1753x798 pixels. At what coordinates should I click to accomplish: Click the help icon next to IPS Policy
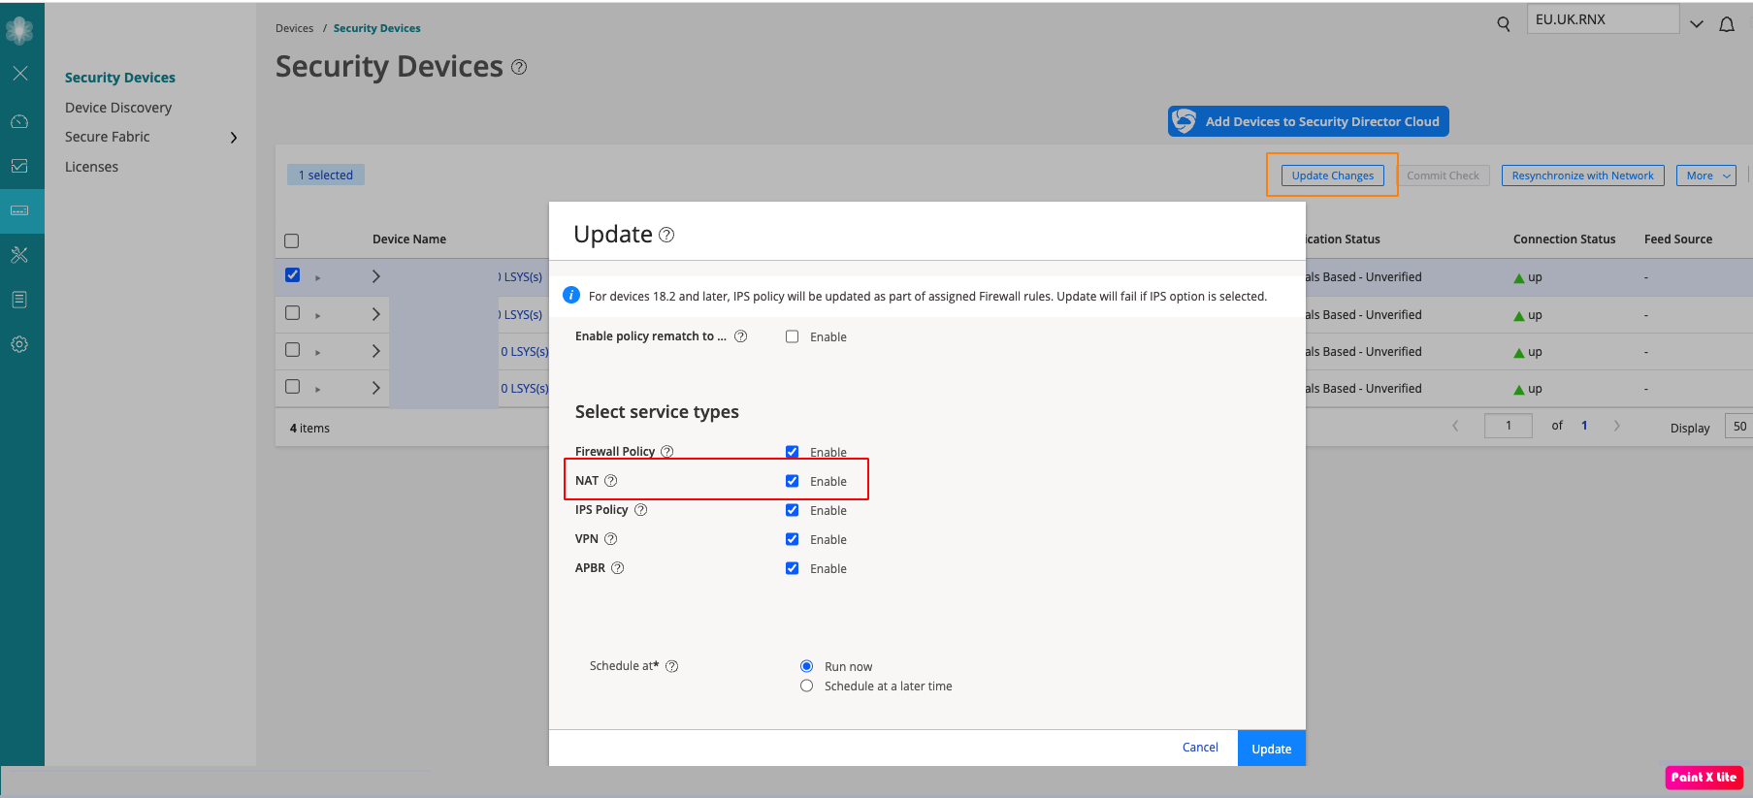pyautogui.click(x=641, y=510)
